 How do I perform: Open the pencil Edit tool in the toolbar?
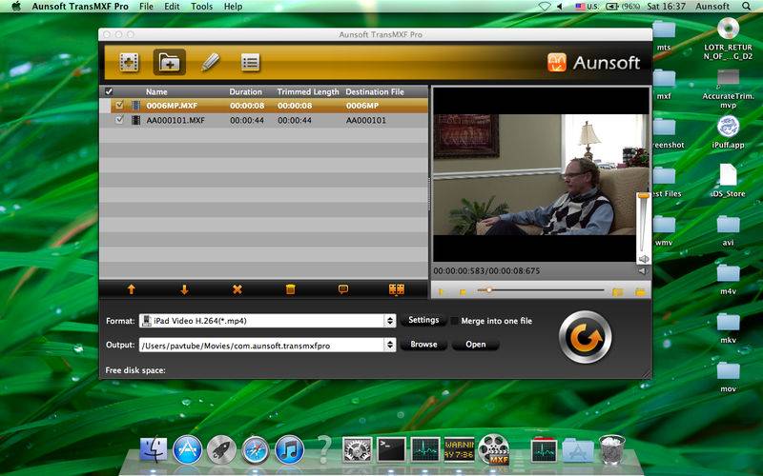(x=210, y=62)
